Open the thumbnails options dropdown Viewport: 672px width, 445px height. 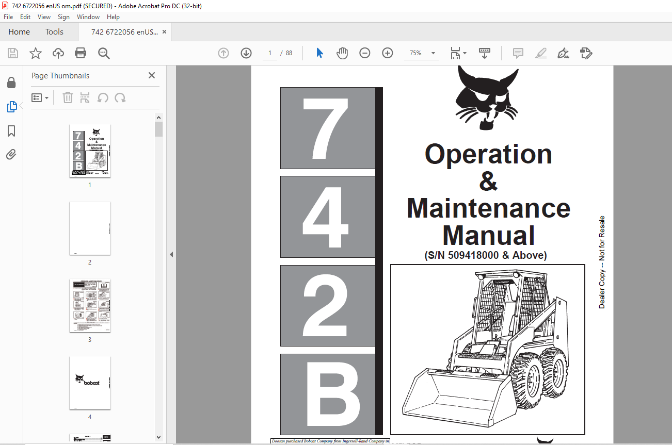click(40, 97)
